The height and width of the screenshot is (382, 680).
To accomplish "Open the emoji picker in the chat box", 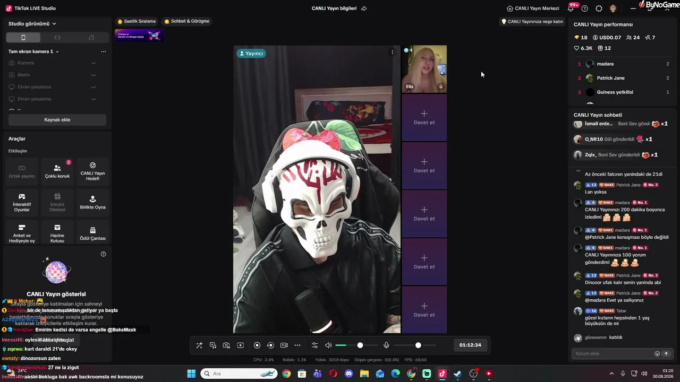I will (657, 354).
